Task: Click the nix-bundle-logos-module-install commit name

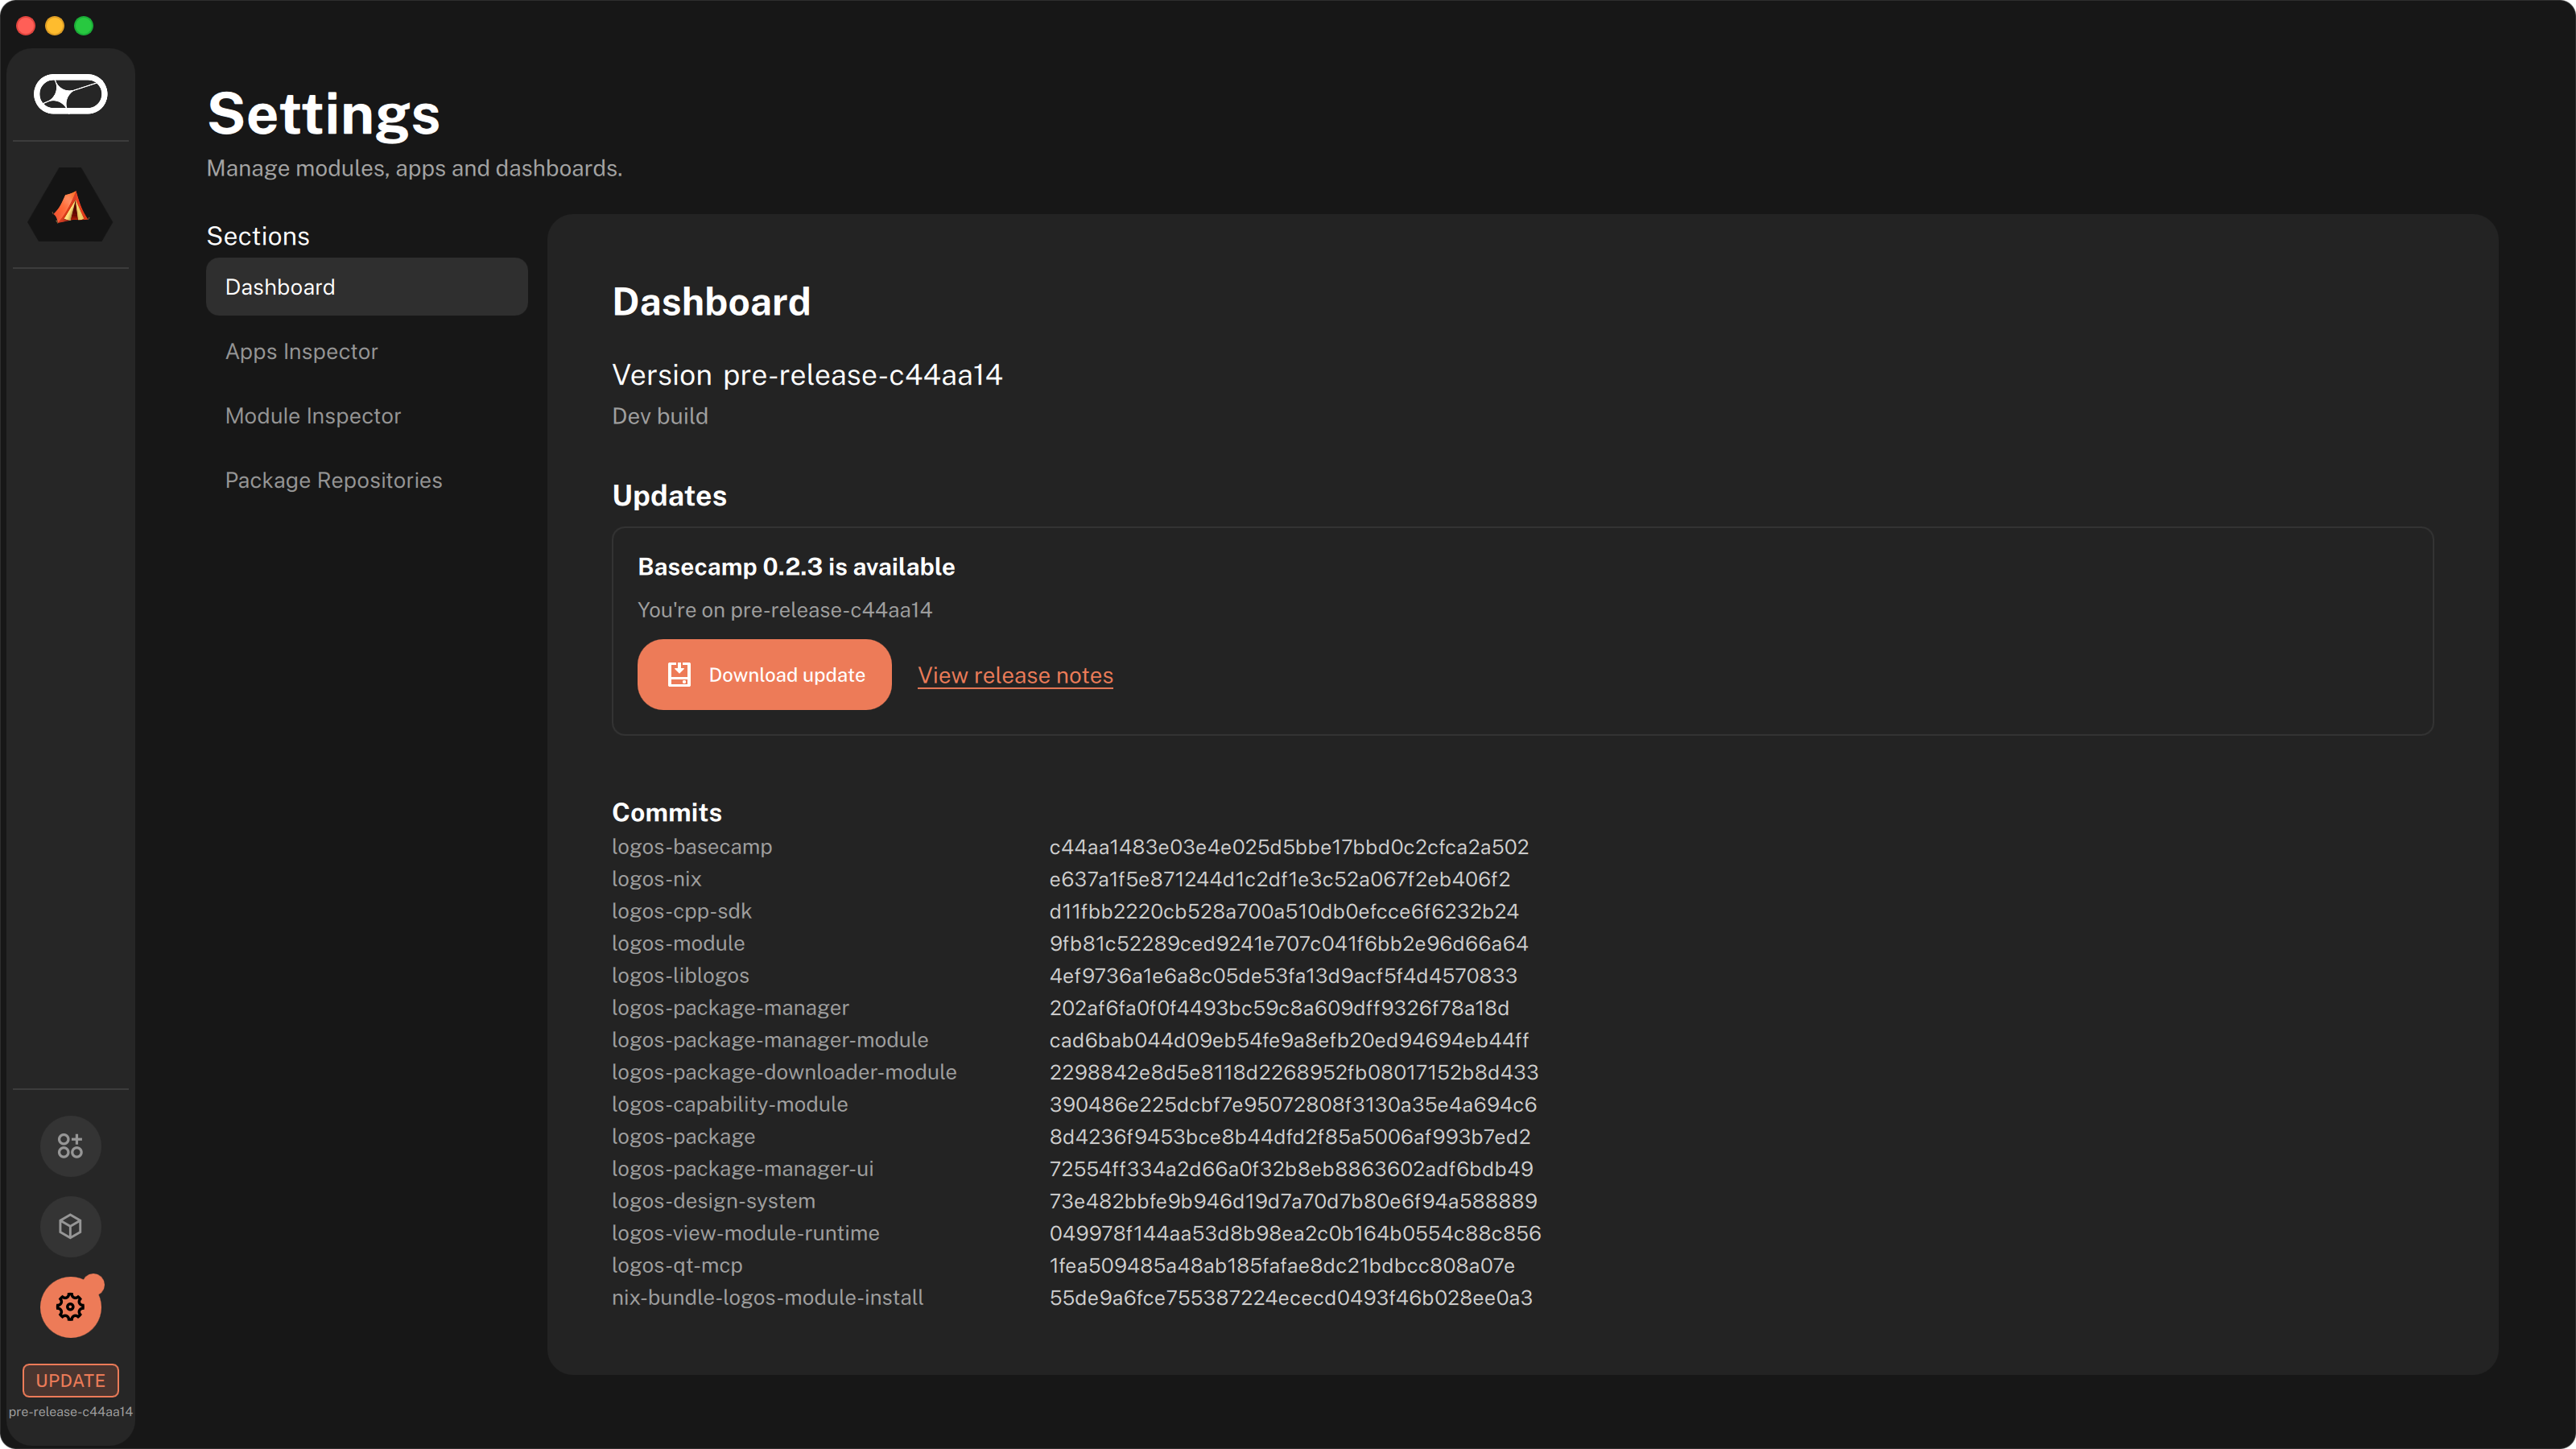Action: click(768, 1297)
